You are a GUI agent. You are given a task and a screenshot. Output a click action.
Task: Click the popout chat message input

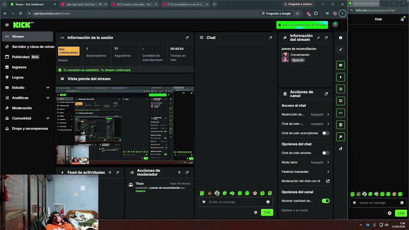click(378, 203)
